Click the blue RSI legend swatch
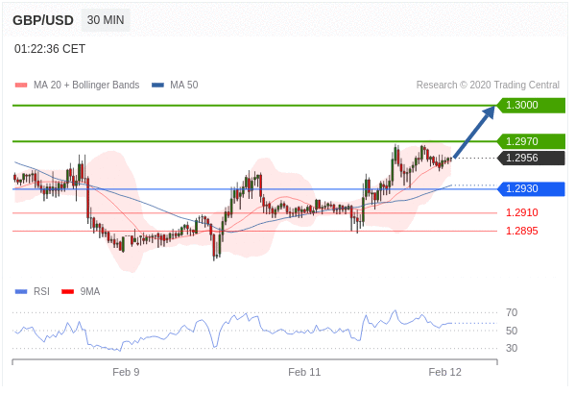The width and height of the screenshot is (575, 394). tap(21, 292)
